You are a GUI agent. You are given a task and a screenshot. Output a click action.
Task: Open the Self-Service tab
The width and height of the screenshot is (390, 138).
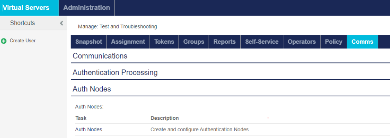pos(262,42)
